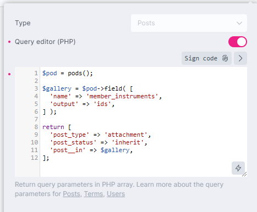Open the Users query parameters link
Image resolution: width=257 pixels, height=212 pixels.
[116, 194]
